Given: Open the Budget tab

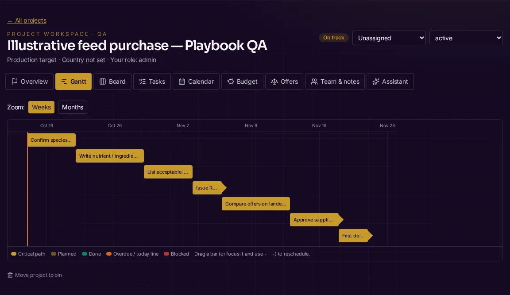Looking at the screenshot, I should 242,82.
